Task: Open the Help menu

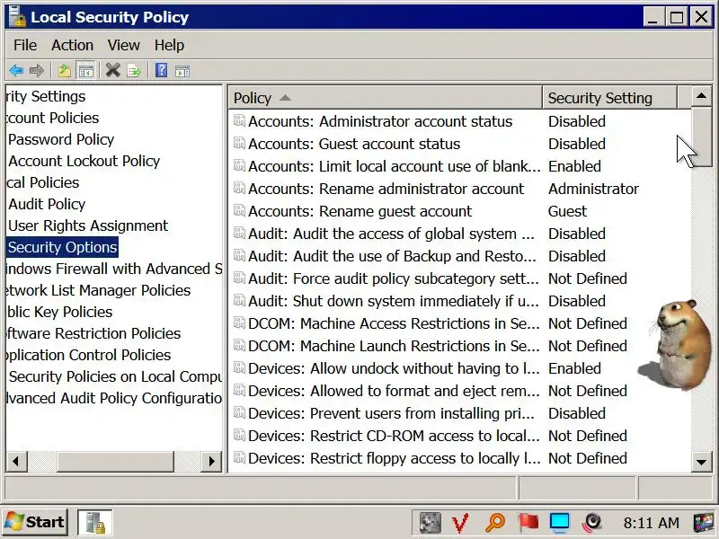Action: 169,45
